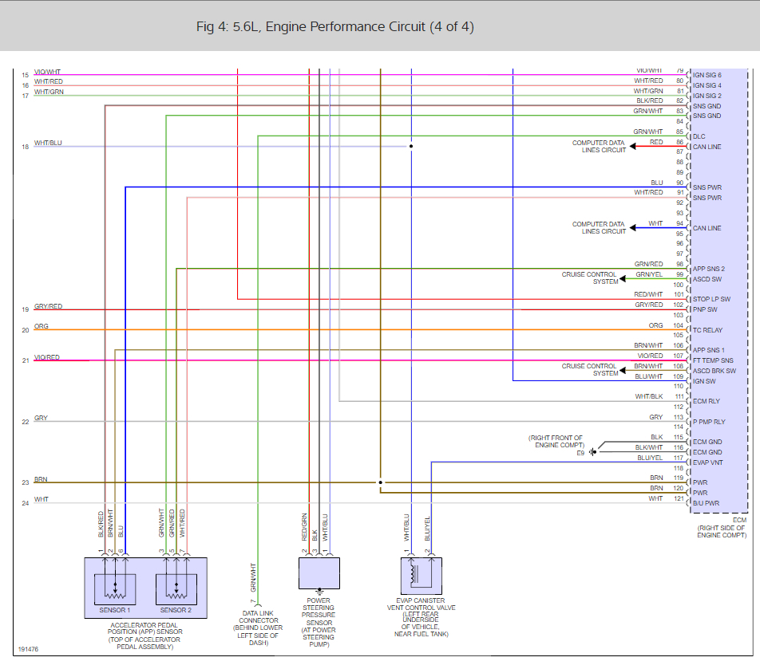Screen dimensions: 760x669
Task: Click the WHT/BLK label at pin 111
Action: tap(649, 396)
